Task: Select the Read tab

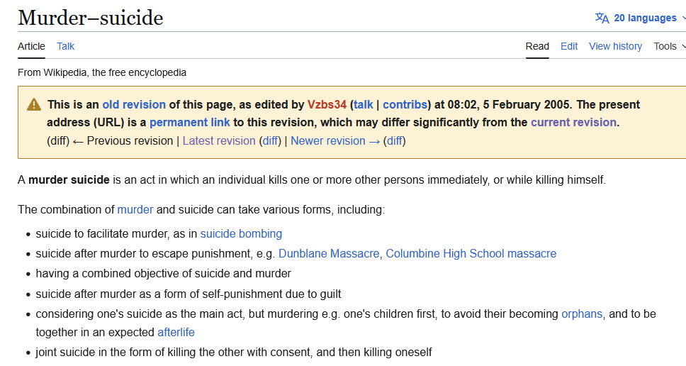Action: (x=537, y=46)
